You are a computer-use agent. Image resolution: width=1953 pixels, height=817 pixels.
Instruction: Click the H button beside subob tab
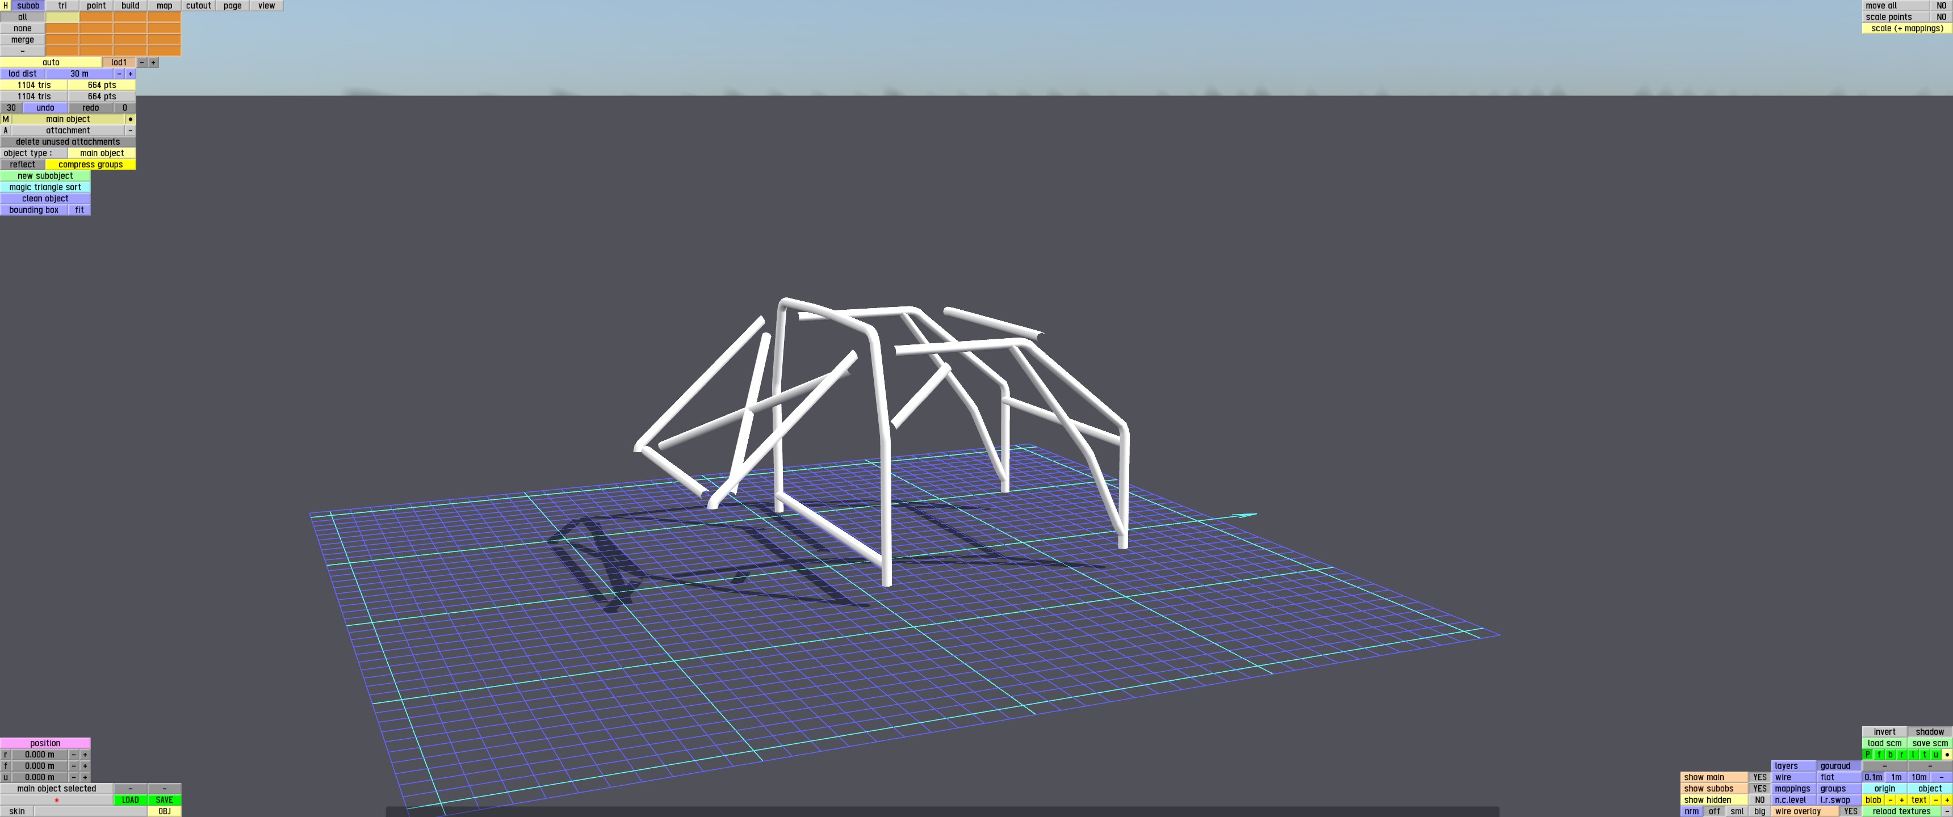[5, 5]
